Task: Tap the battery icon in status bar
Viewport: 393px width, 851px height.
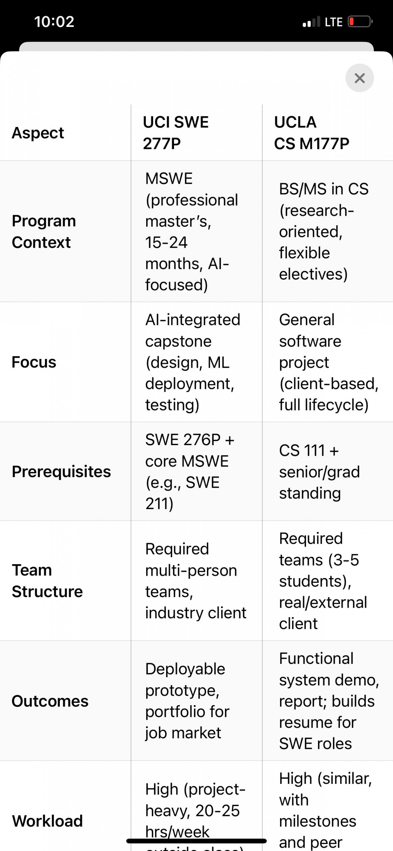Action: (360, 22)
